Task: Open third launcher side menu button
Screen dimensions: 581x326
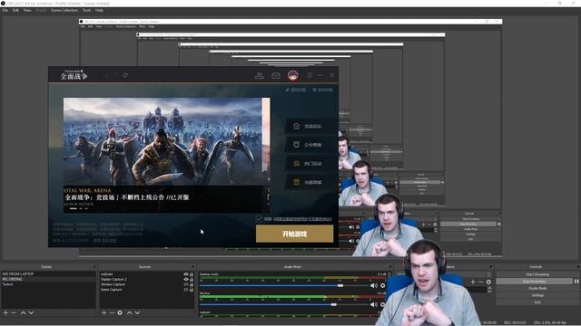Action: coord(310,163)
